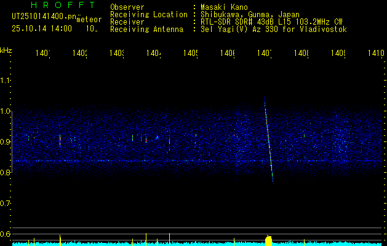This screenshot has width=387, height=246.
Task: Click the date text 25.10.14 14:00
Action: [42, 29]
